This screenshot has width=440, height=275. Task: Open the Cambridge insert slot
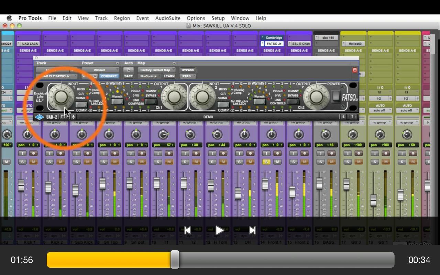pos(274,38)
